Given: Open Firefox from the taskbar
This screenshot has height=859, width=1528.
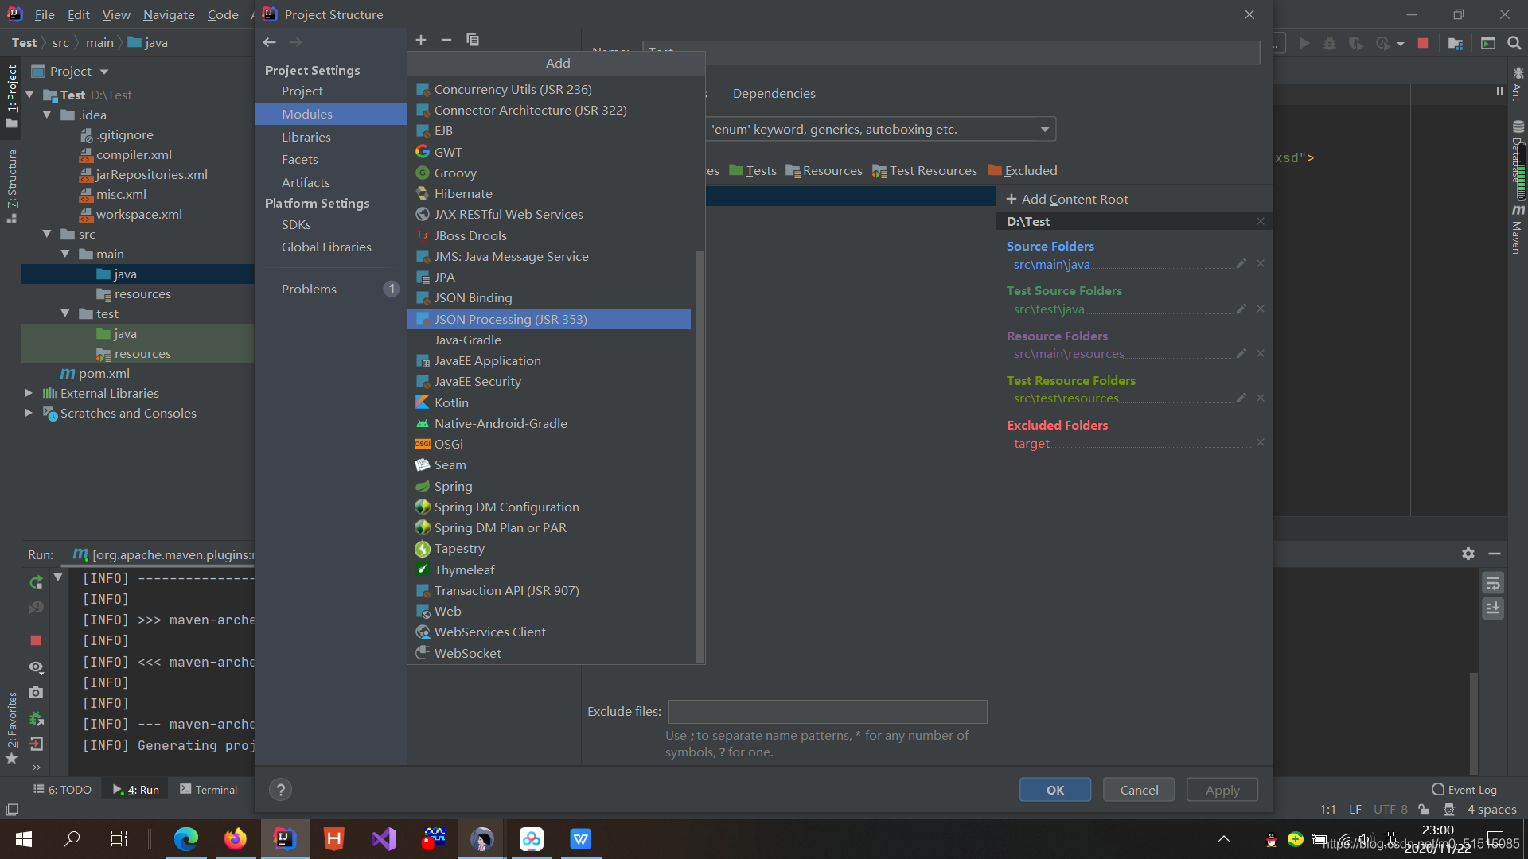Looking at the screenshot, I should point(235,839).
